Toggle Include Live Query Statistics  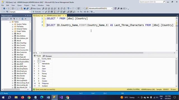coord(62,12)
